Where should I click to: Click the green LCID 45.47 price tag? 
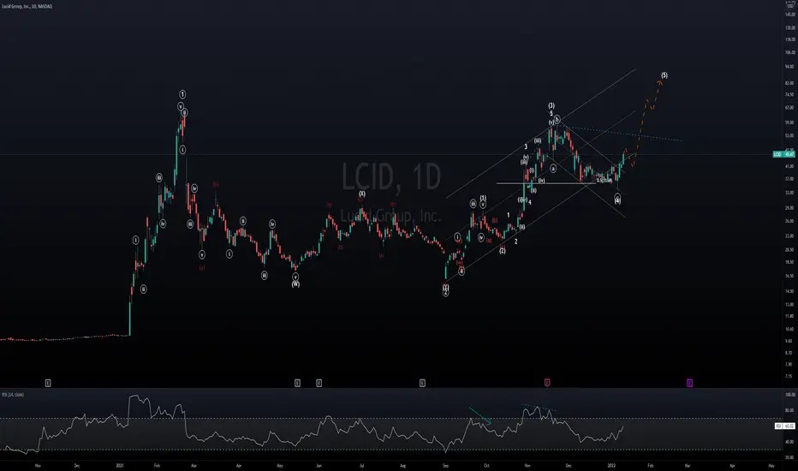coord(783,154)
